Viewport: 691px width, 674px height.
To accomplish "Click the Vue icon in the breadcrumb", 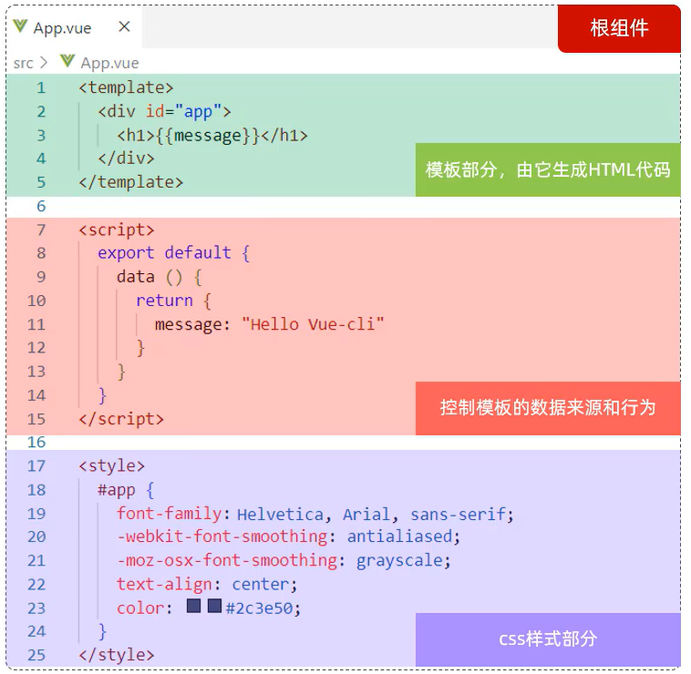I will coord(67,61).
